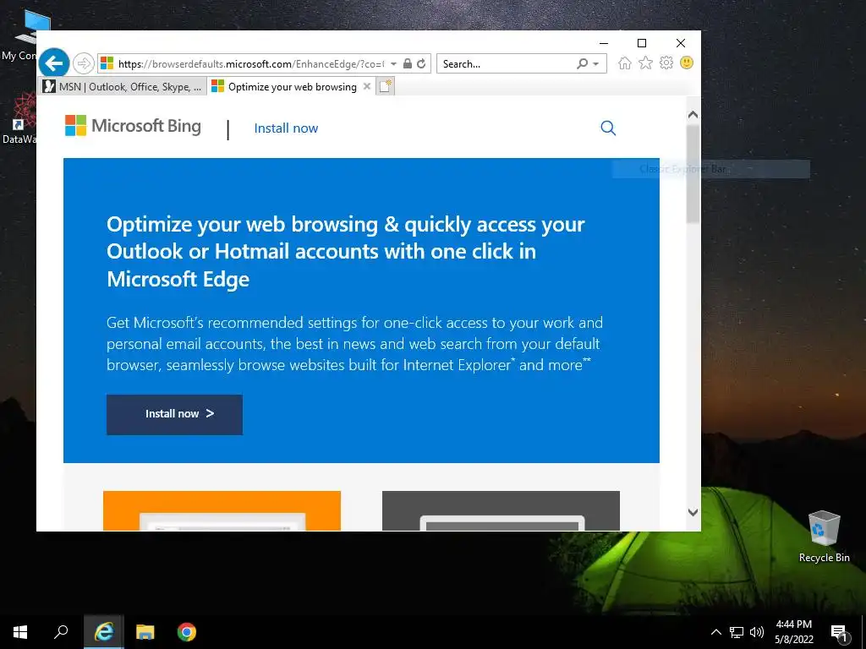Click the network status tray icon

click(x=737, y=632)
